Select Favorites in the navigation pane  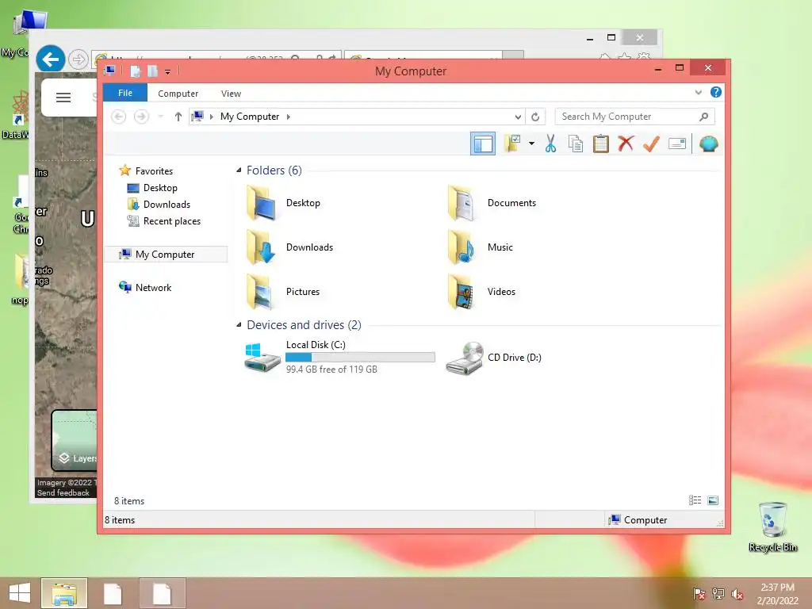tap(154, 171)
